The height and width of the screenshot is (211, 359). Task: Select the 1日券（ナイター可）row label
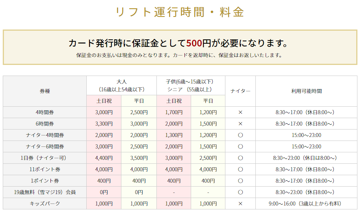coord(45,158)
